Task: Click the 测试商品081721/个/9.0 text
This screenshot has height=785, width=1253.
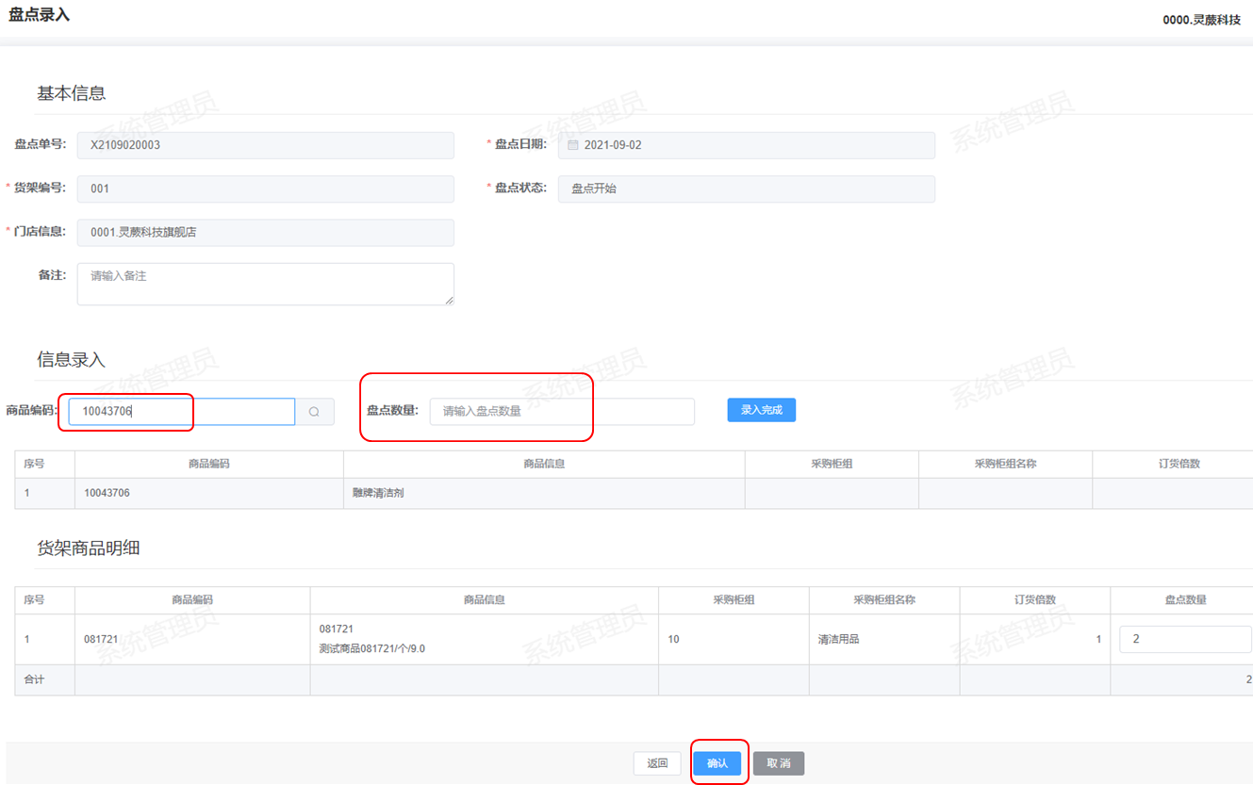Action: [372, 648]
